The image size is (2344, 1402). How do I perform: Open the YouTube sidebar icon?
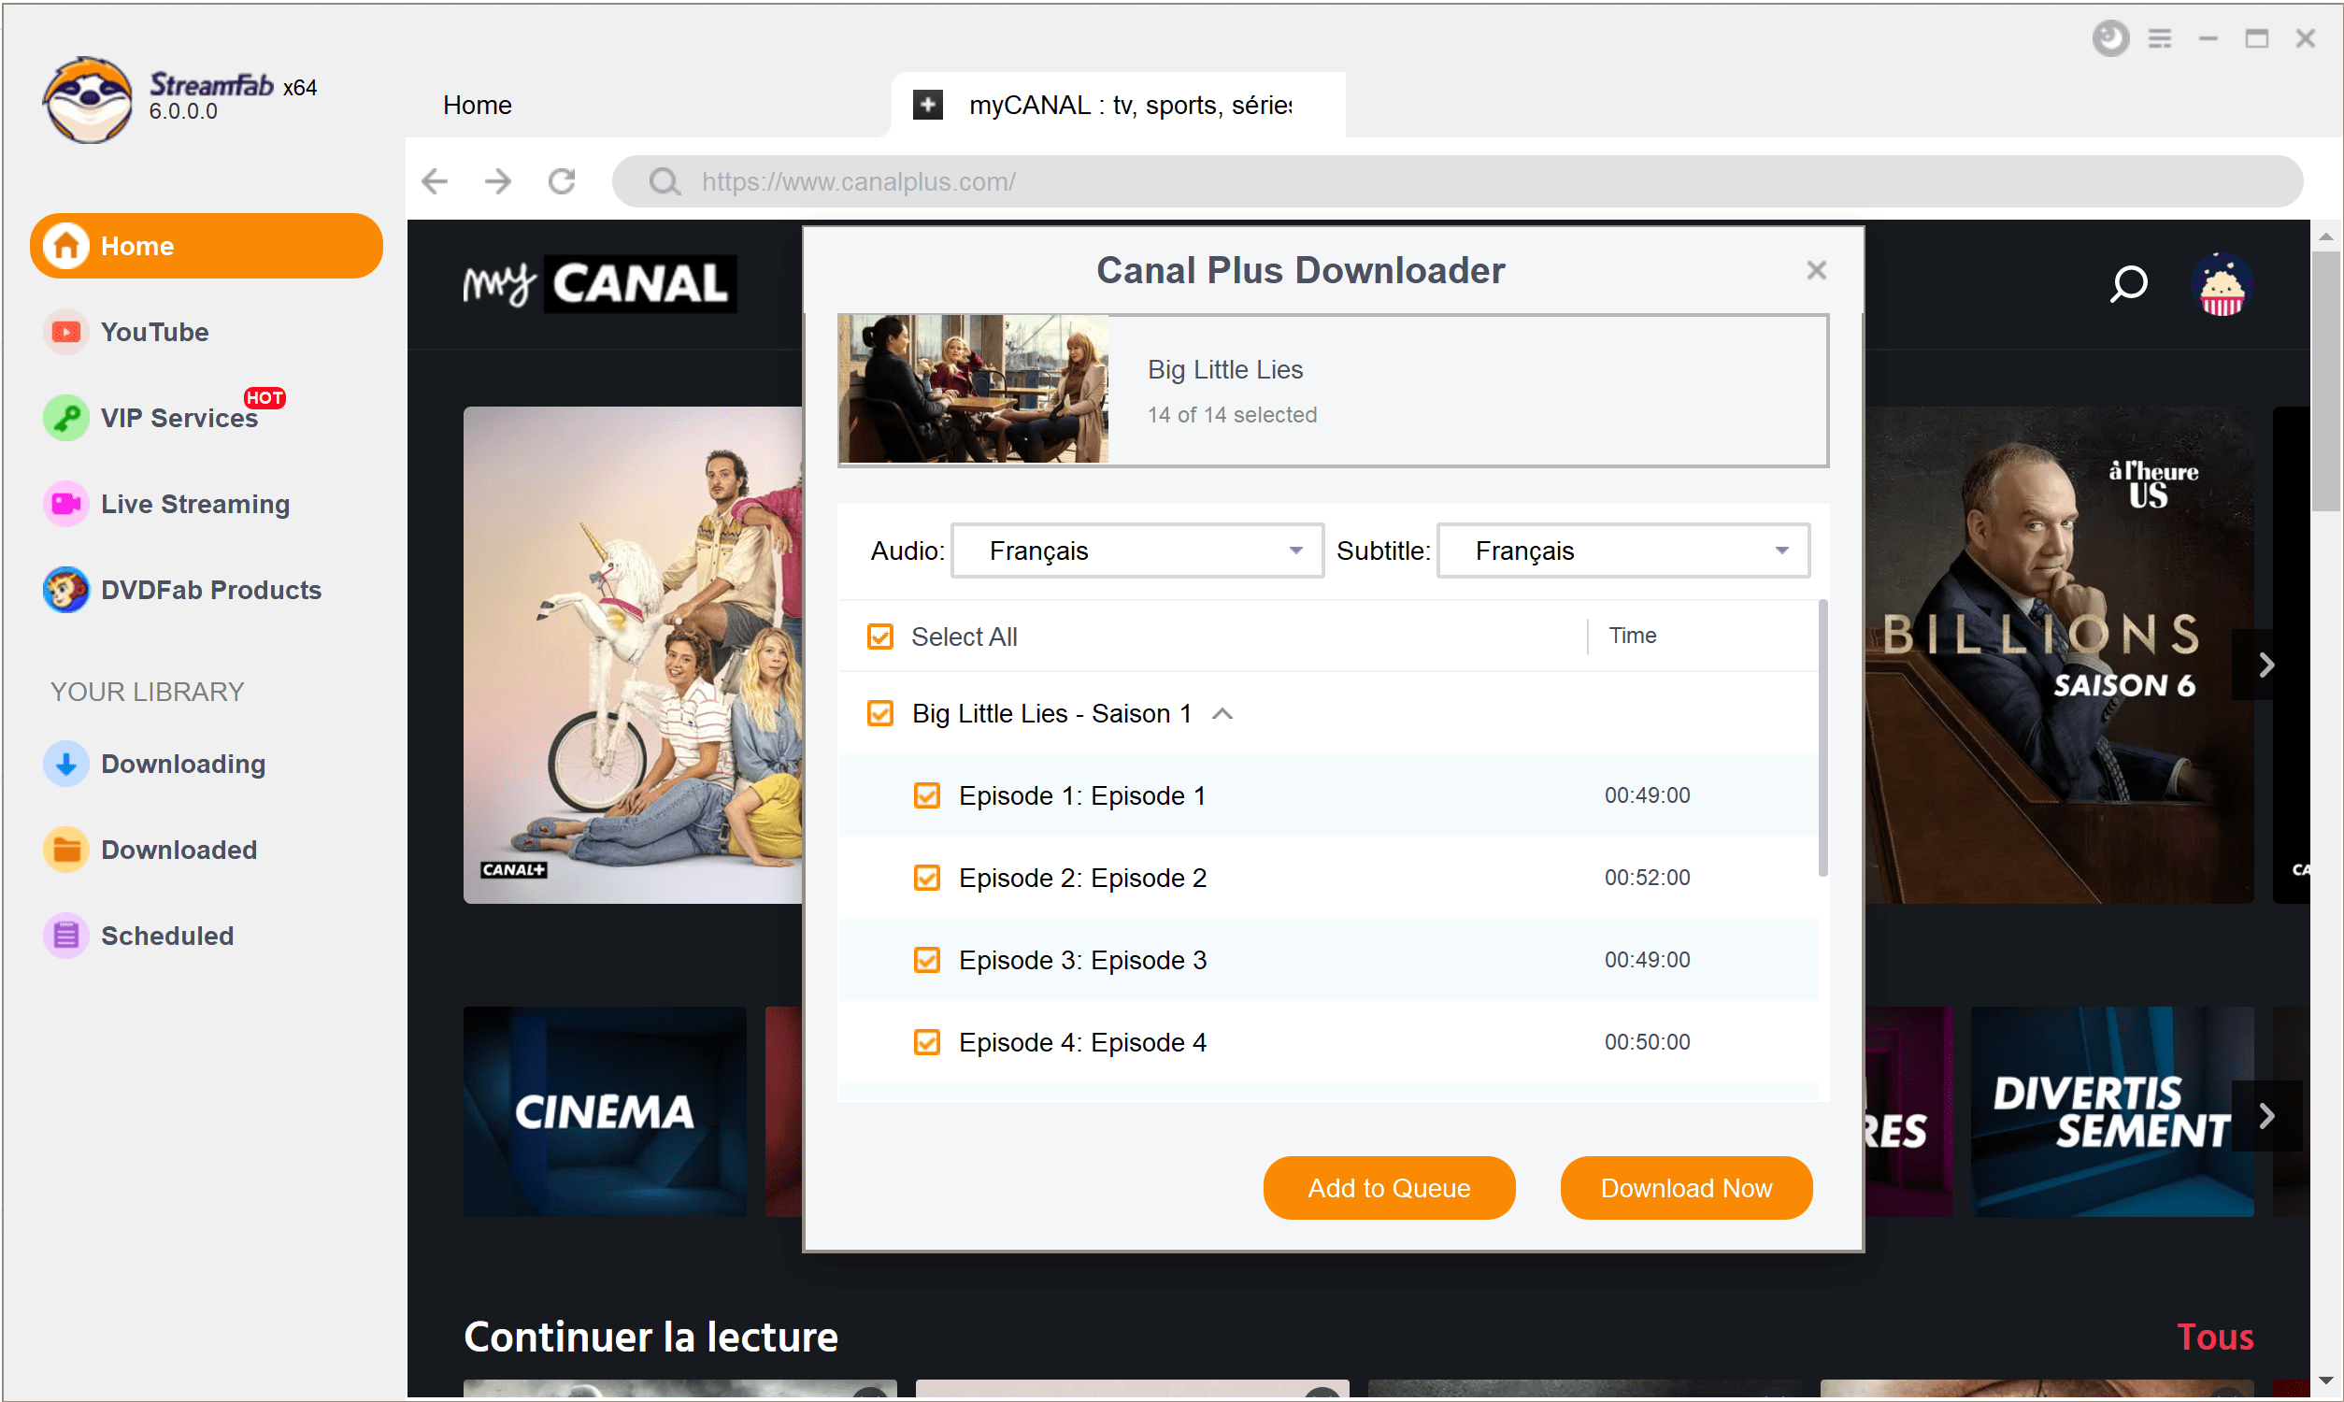66,332
